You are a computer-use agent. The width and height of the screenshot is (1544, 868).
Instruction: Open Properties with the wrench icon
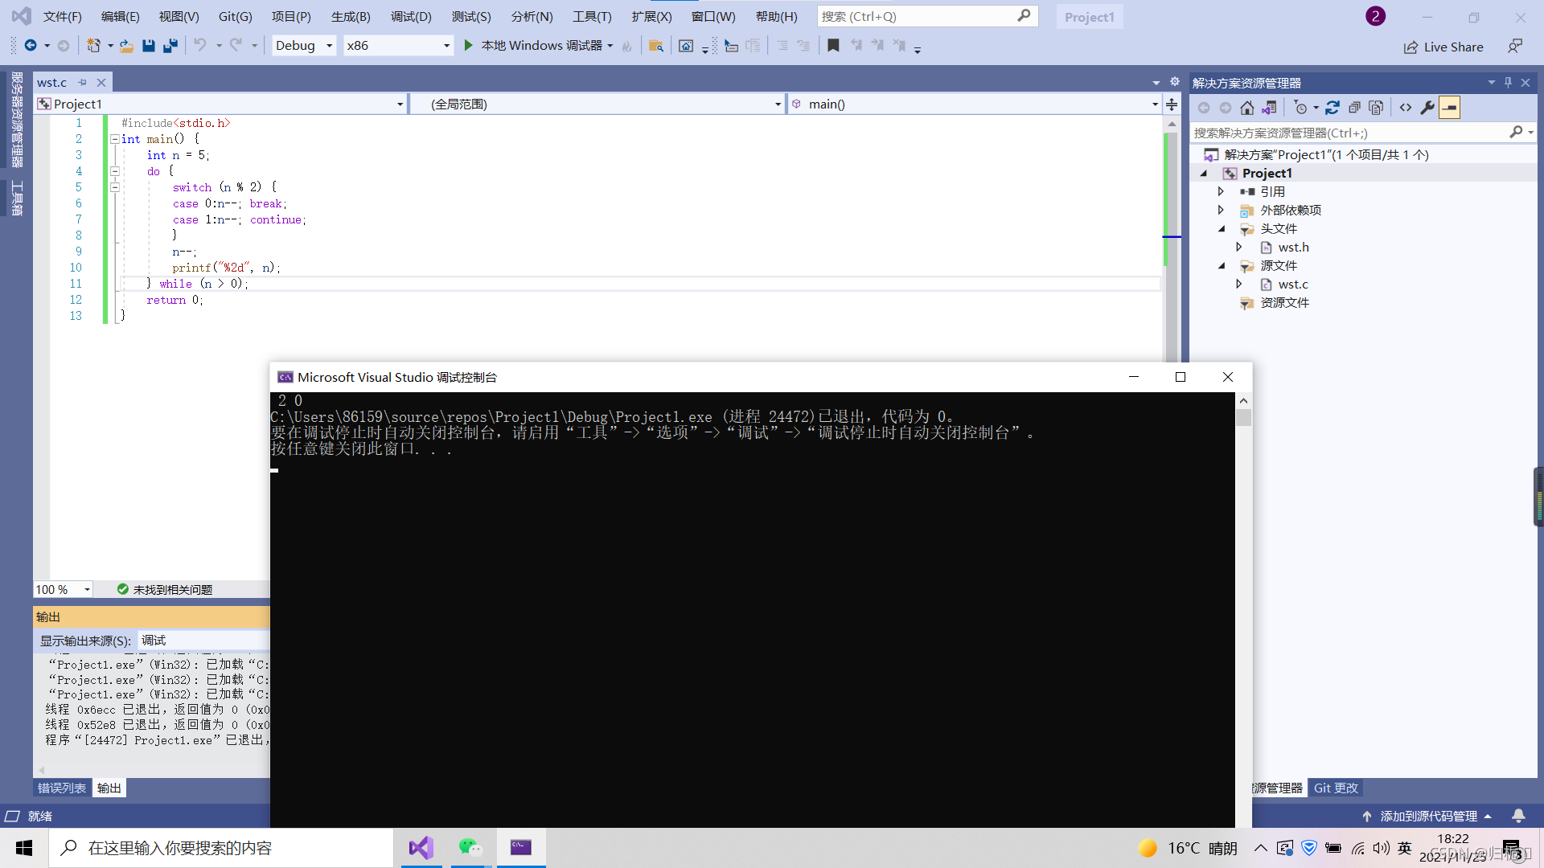(x=1427, y=108)
